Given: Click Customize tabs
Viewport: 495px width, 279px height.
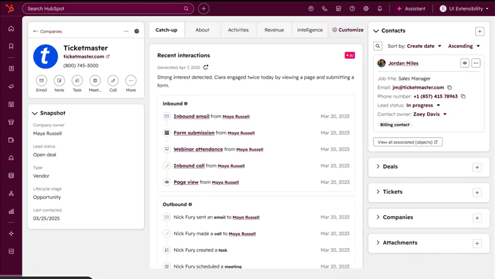Looking at the screenshot, I should (348, 30).
